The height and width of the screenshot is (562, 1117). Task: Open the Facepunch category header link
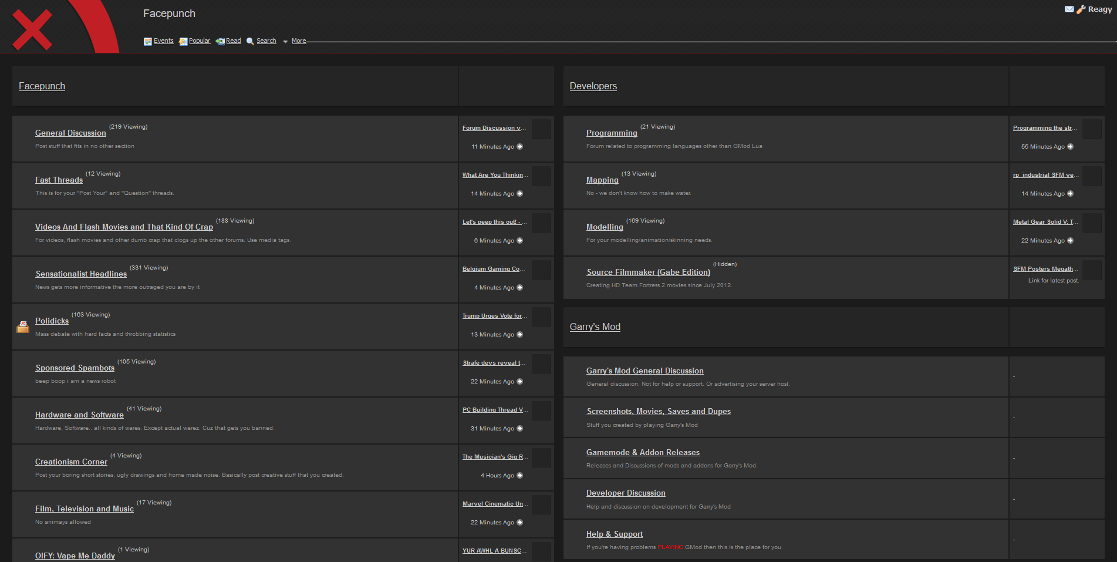[x=42, y=86]
